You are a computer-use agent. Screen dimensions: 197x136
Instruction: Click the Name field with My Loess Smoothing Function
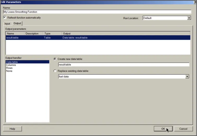tap(97, 12)
